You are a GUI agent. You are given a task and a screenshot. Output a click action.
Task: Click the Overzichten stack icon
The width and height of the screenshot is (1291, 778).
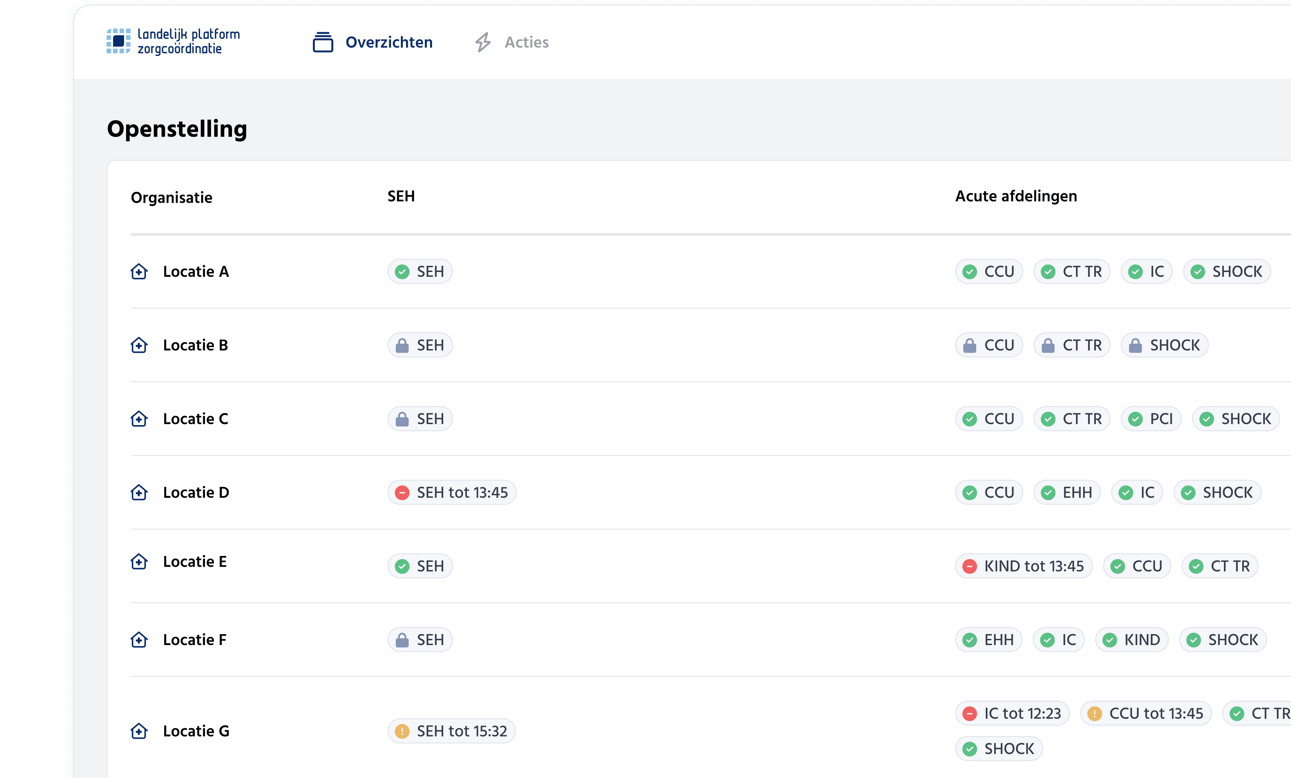point(323,42)
